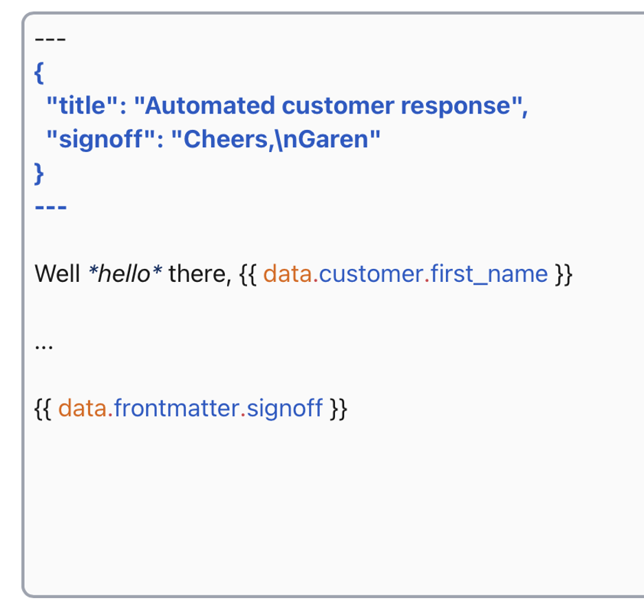This screenshot has width=644, height=605.
Task: Click orange "data" before customer
Action: pyautogui.click(x=288, y=274)
